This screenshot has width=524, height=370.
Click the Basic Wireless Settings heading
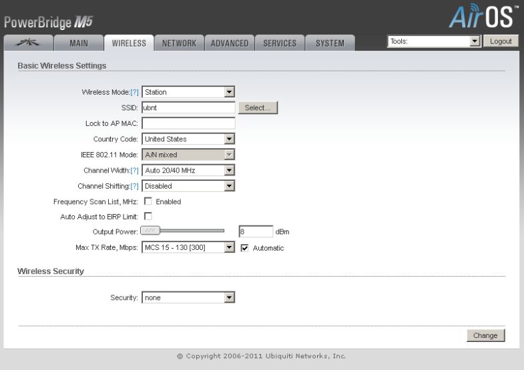coord(62,66)
